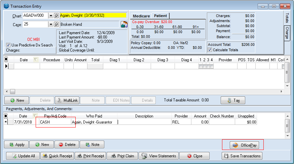Click the charges grid selector dot icon
The width and height of the screenshot is (294, 164).
[6, 60]
